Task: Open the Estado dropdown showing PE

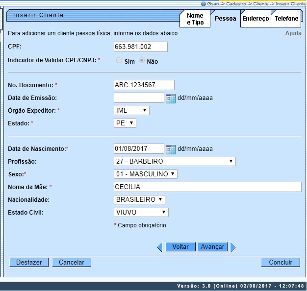Action: tap(125, 123)
